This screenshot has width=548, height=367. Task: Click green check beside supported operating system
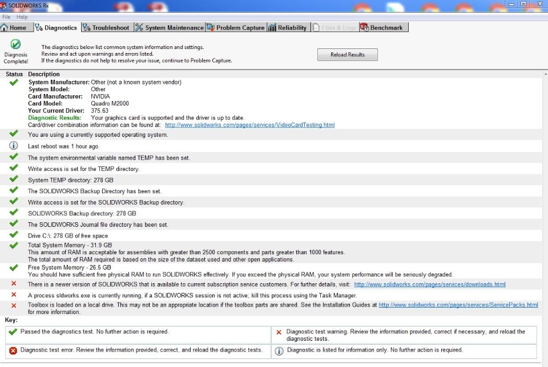pyautogui.click(x=14, y=133)
